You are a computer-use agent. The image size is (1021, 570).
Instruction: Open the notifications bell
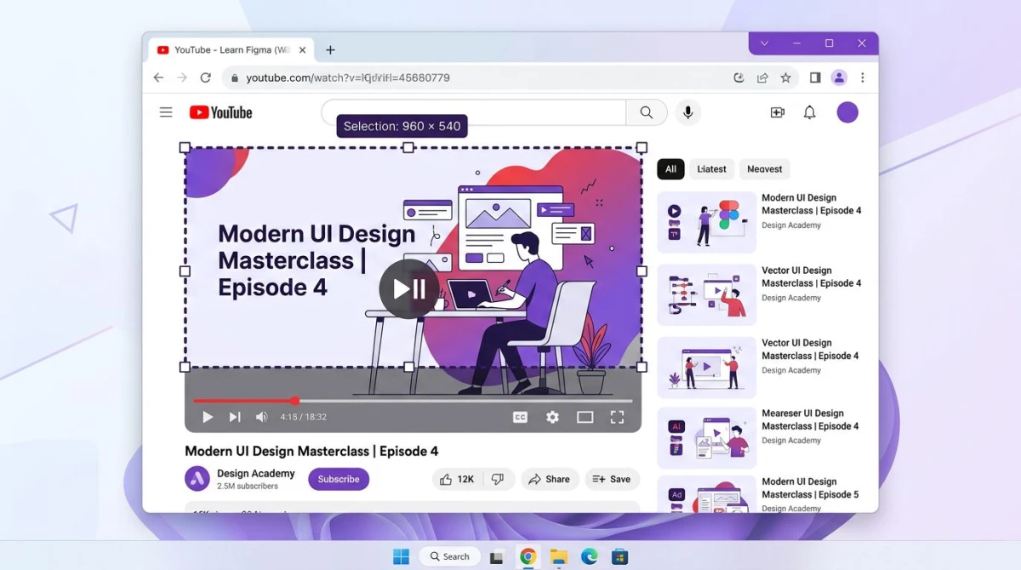(810, 112)
